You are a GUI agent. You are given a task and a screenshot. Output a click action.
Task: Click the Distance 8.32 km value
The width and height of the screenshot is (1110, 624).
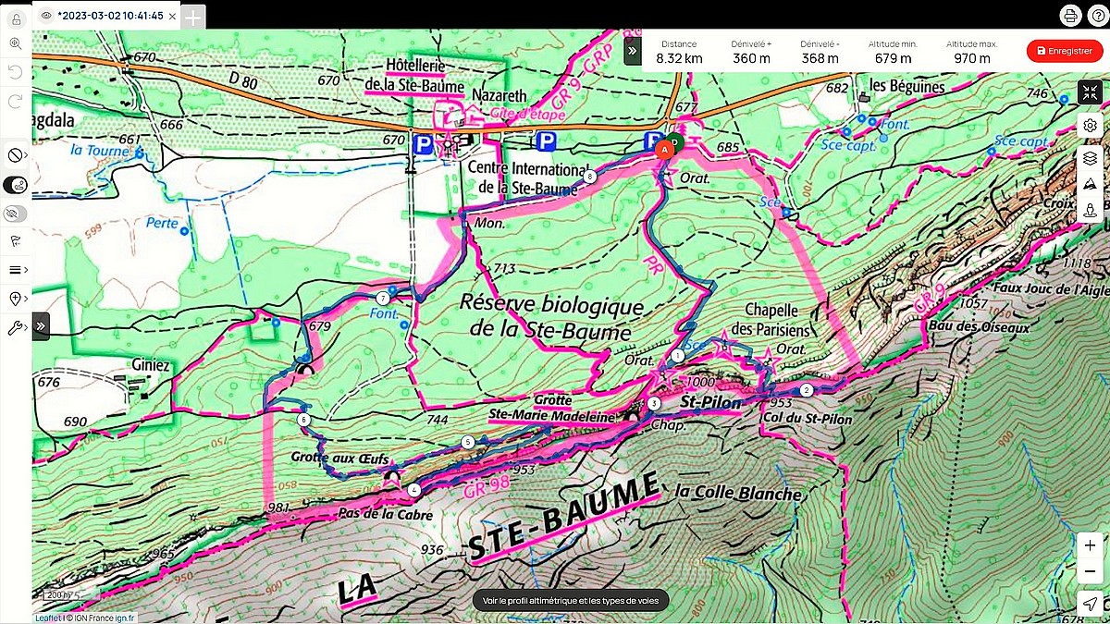679,58
